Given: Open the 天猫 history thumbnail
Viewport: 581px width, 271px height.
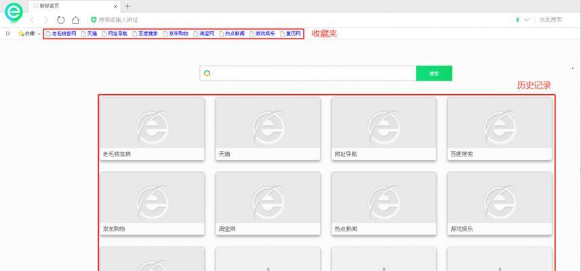Looking at the screenshot, I should point(268,129).
